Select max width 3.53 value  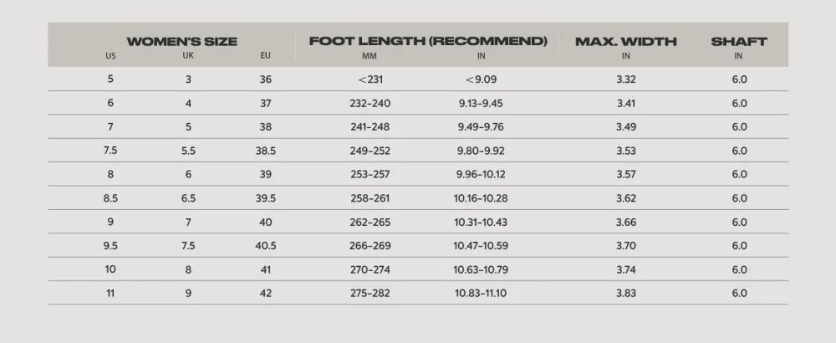[626, 151]
